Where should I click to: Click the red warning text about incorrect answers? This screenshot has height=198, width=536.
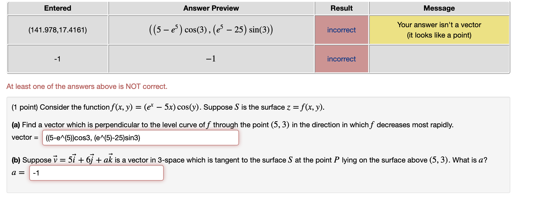click(x=87, y=86)
